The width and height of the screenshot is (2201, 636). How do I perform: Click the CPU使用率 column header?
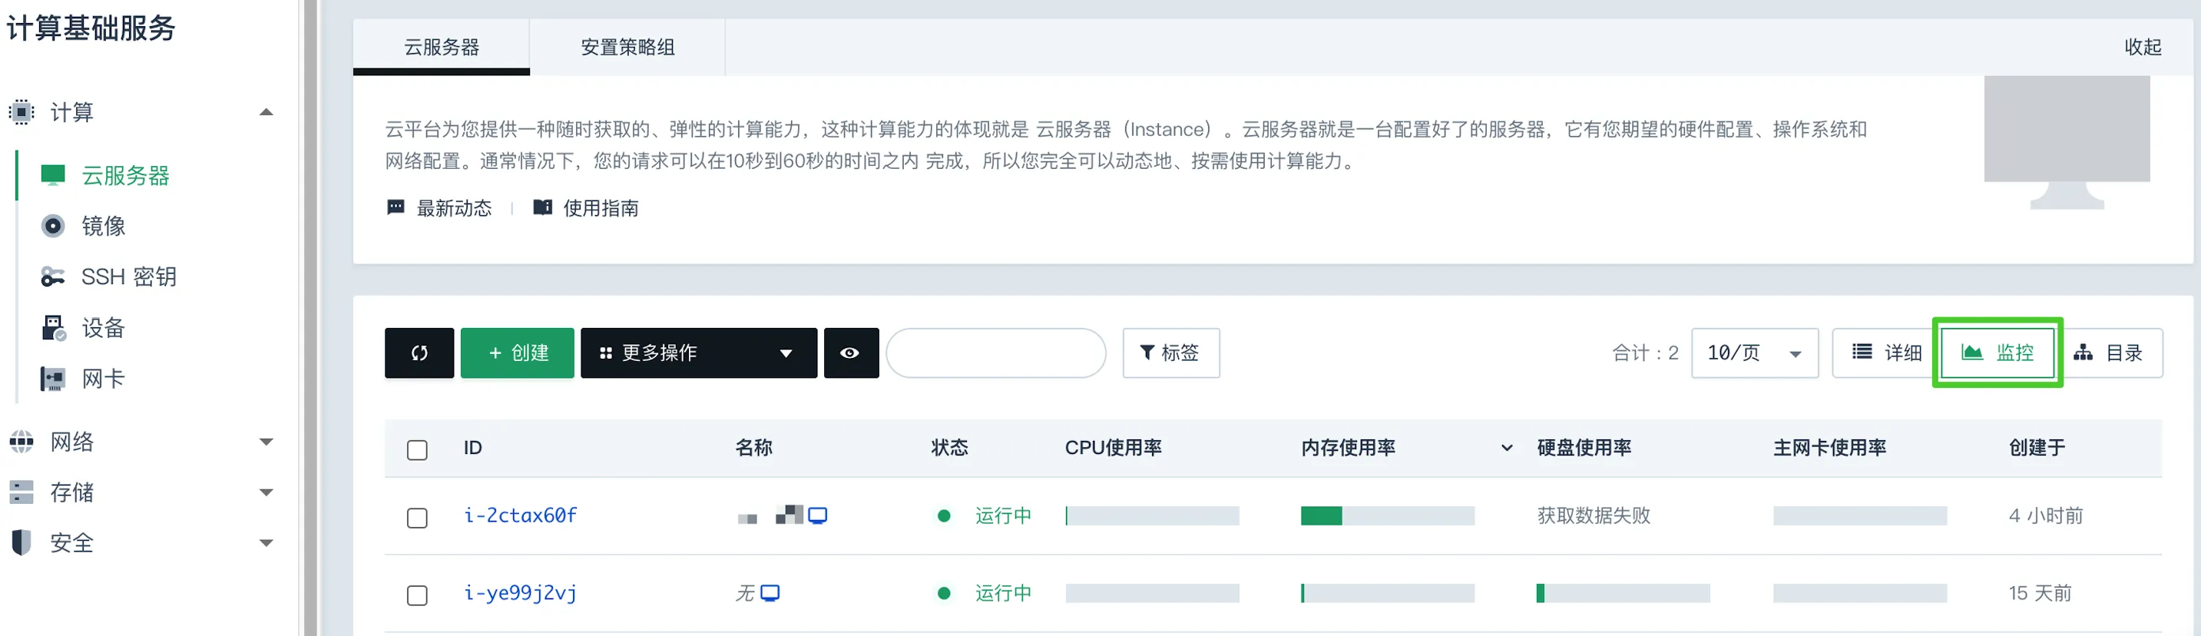1113,447
